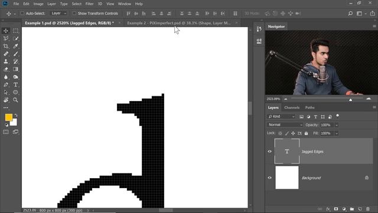The image size is (378, 213).
Task: Open the Window menu
Action: (x=125, y=4)
